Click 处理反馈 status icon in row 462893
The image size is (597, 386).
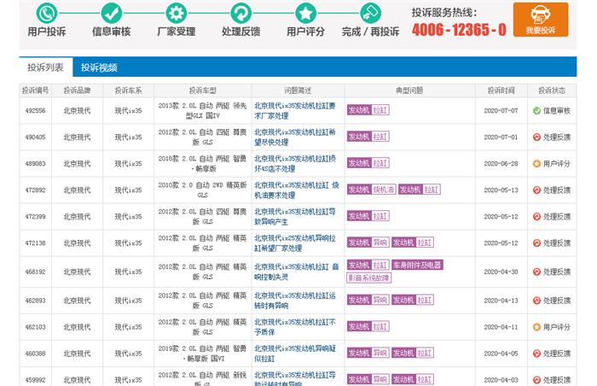(536, 301)
